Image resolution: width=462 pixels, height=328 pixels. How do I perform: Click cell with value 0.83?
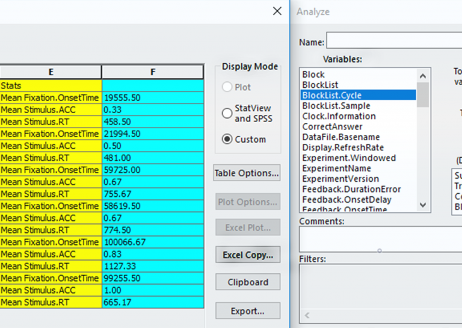(x=153, y=254)
